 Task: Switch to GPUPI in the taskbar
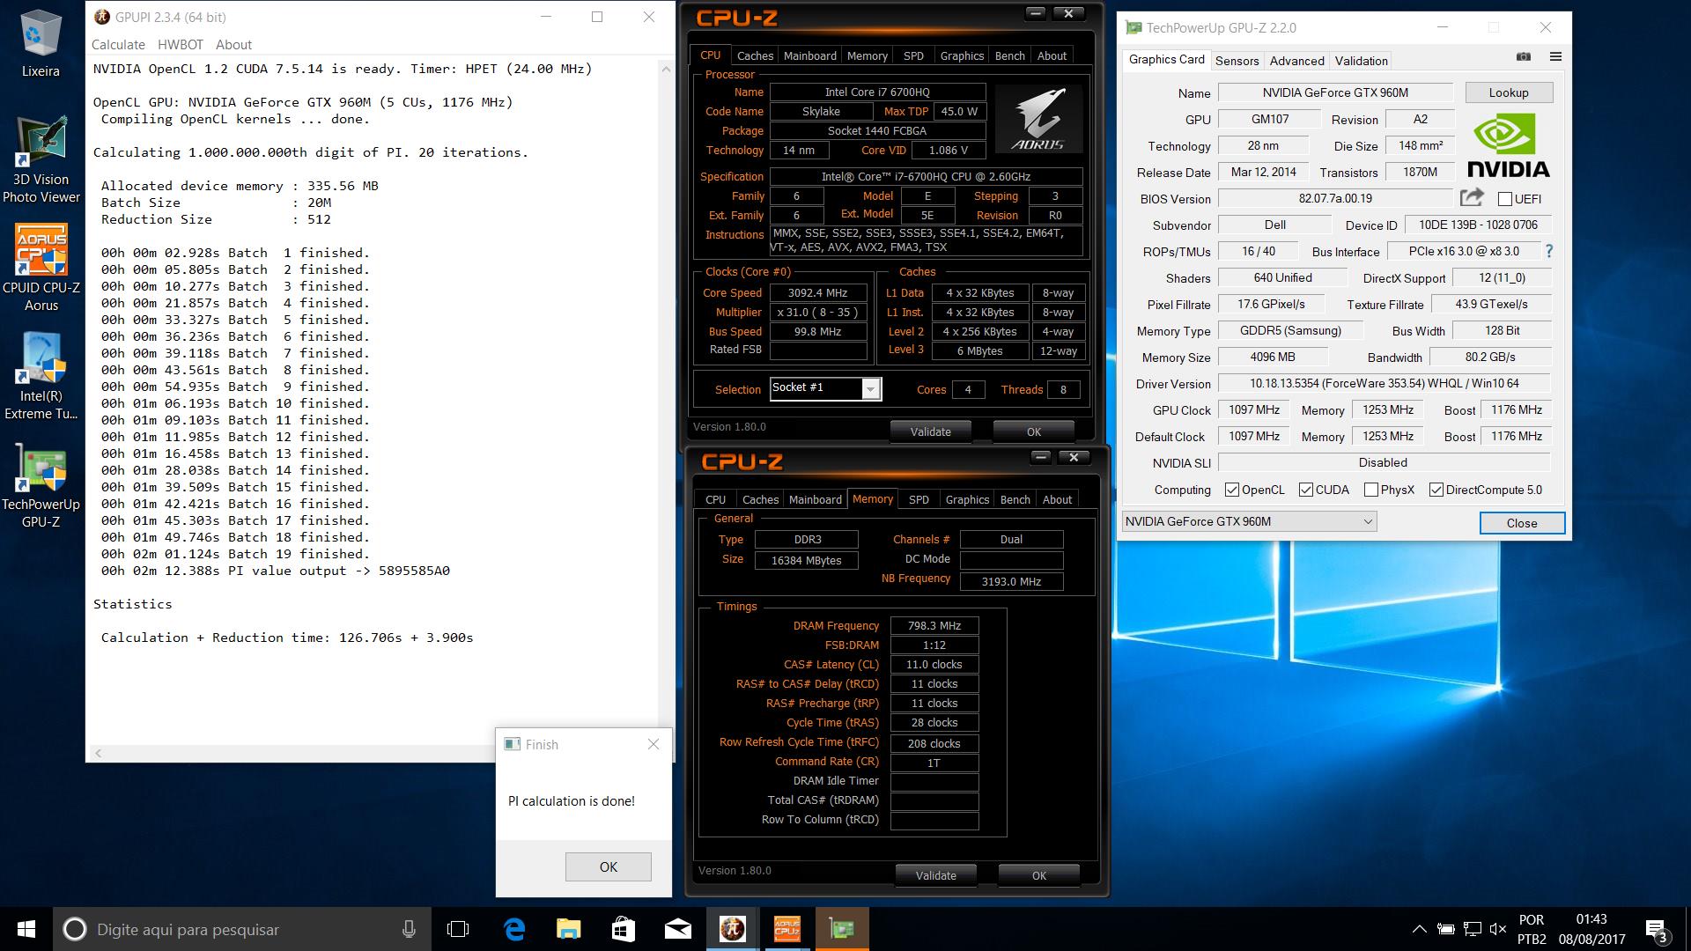pos(733,929)
